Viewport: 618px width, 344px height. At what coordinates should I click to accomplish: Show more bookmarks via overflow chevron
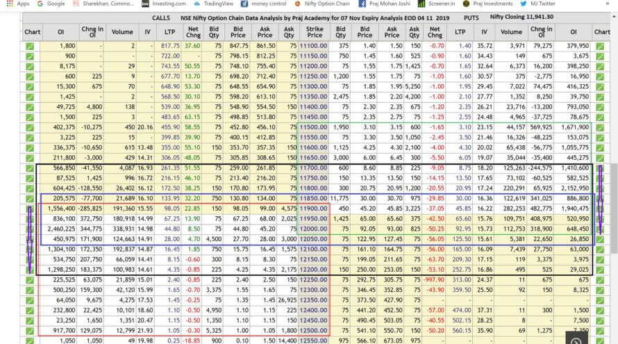click(x=608, y=3)
